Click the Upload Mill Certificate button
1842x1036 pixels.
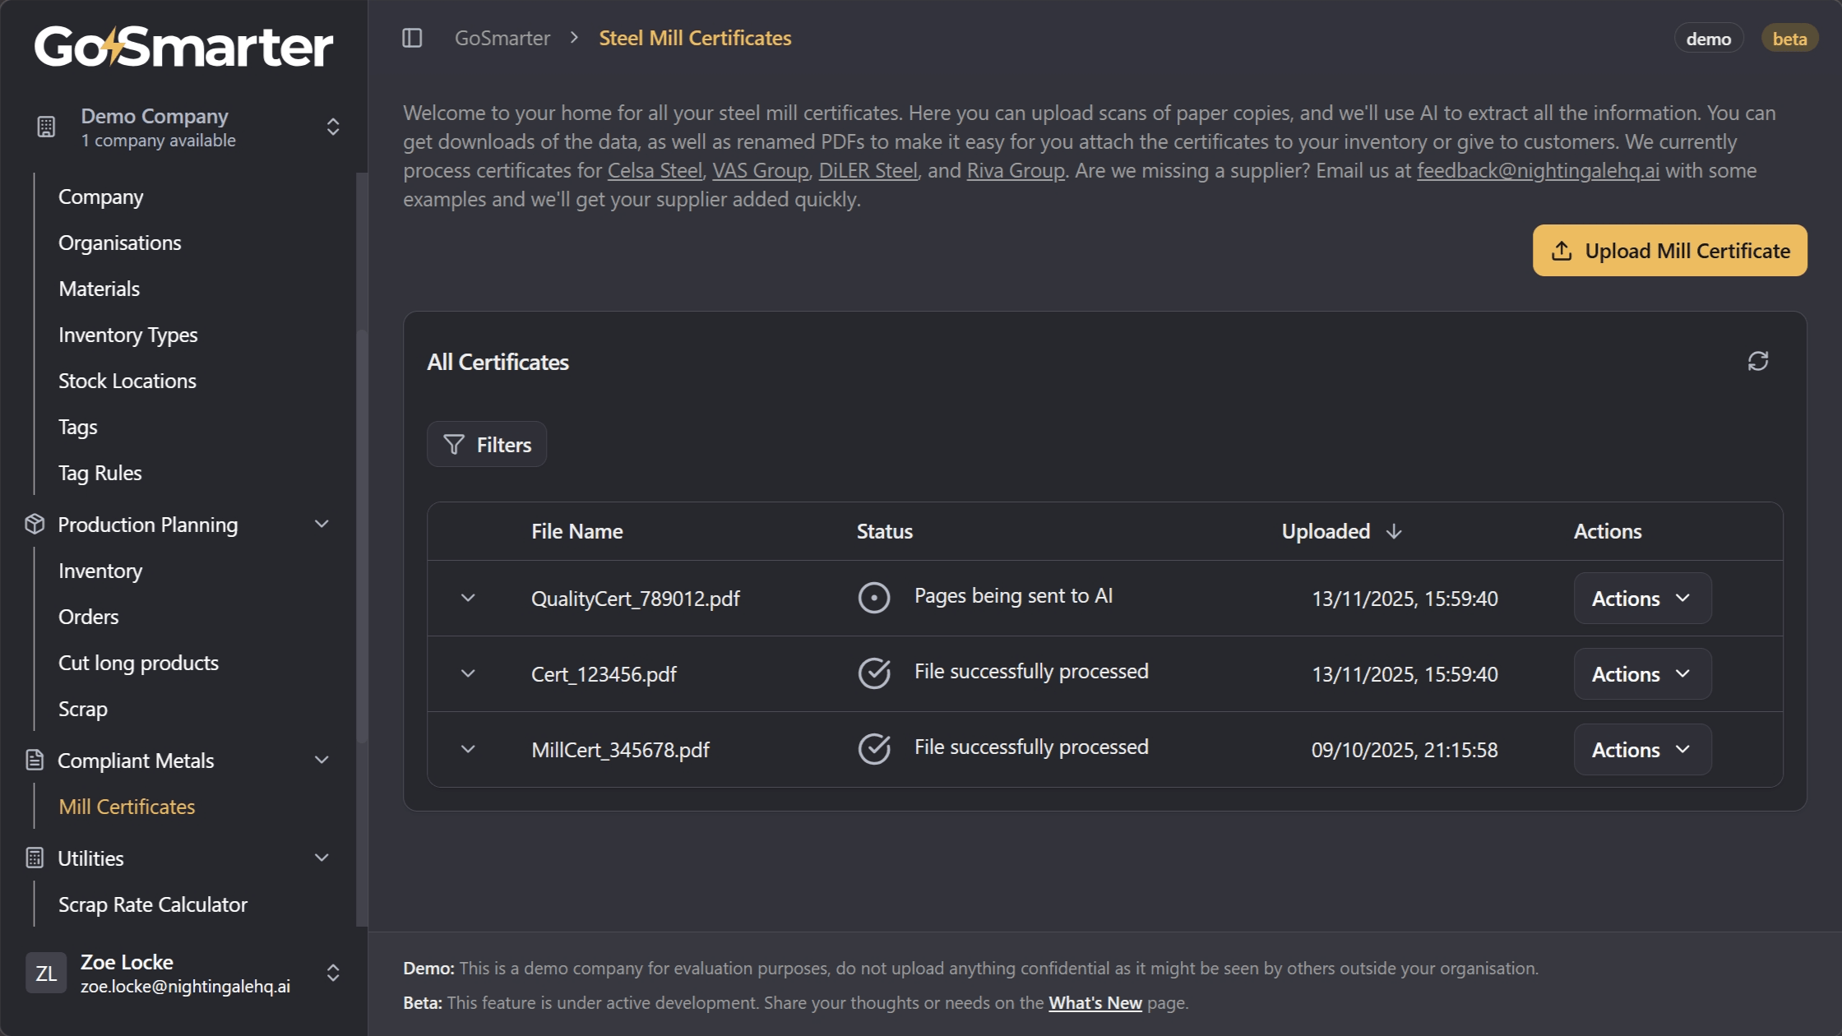(1670, 250)
